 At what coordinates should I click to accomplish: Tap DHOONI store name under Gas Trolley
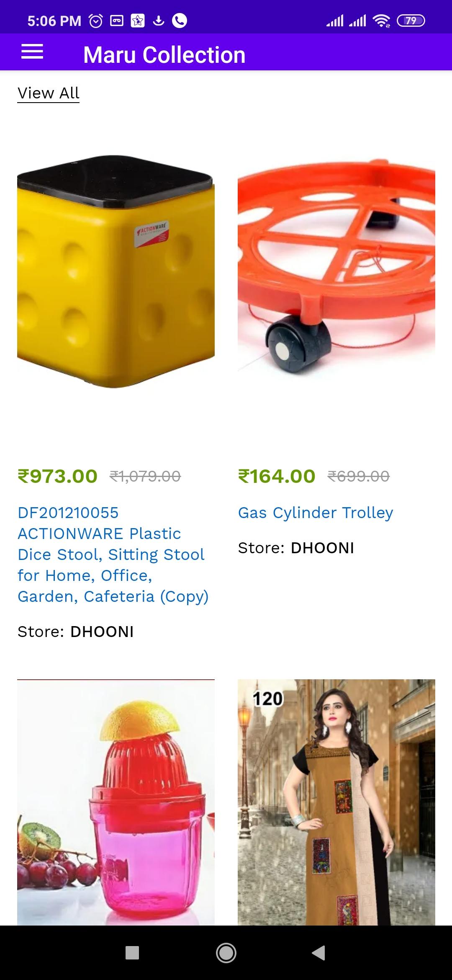322,548
